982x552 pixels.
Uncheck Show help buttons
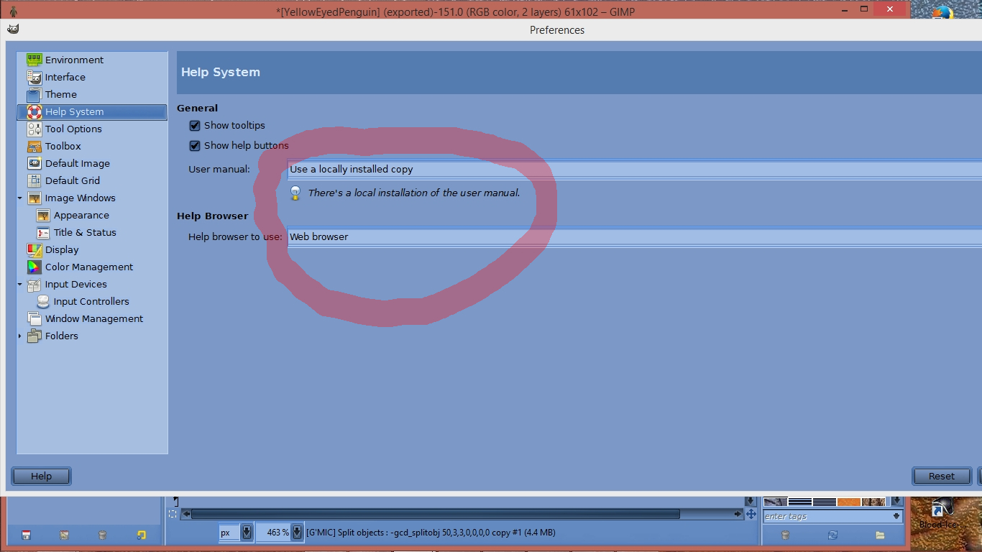(x=195, y=145)
